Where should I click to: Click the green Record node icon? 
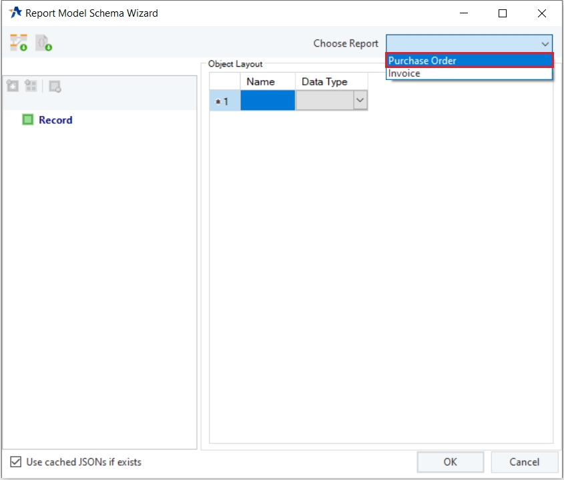click(x=27, y=120)
